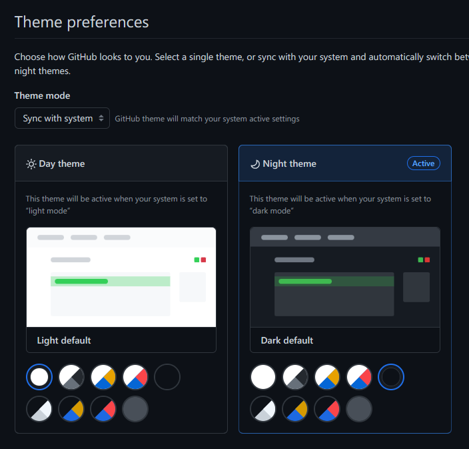The image size is (469, 449).
Task: Select gray dark dimmed swatch in Night theme
Action: pos(359,409)
